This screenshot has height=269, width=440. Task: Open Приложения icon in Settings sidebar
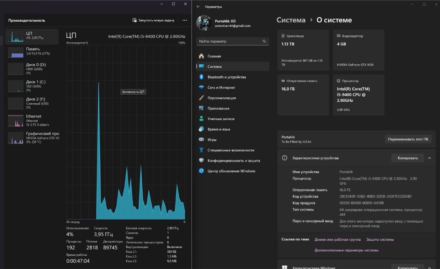pos(201,108)
